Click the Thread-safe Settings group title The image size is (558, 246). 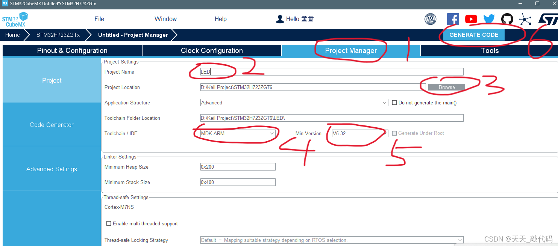[126, 197]
